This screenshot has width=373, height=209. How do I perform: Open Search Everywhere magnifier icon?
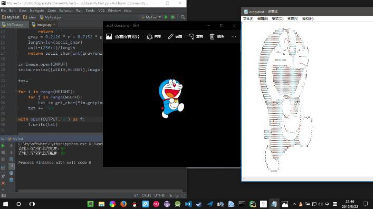[183, 17]
